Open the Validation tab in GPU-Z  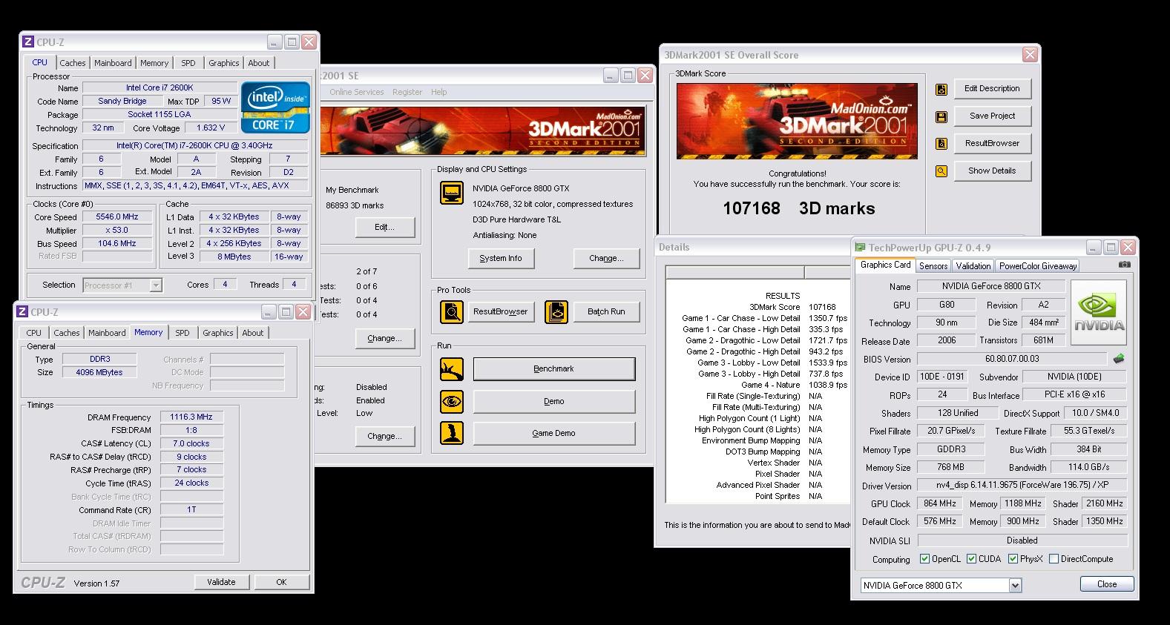tap(973, 266)
